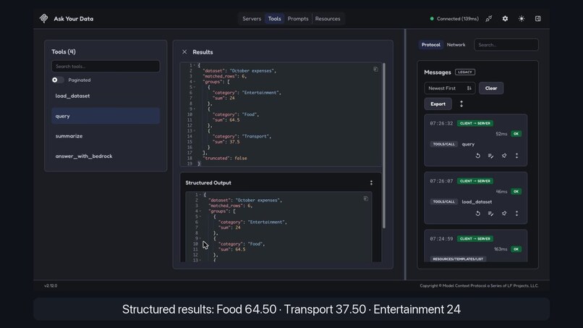
Task: Open the Newest First sort dropdown
Action: [449, 88]
